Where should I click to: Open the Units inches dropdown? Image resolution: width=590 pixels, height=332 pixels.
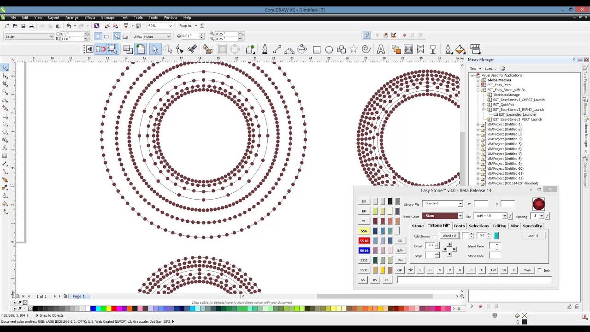pos(168,36)
